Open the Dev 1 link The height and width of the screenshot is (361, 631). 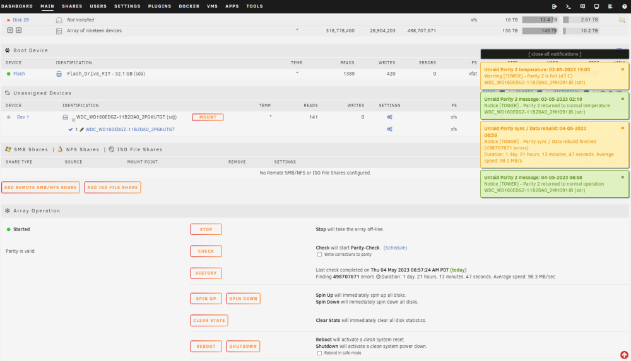tap(23, 117)
